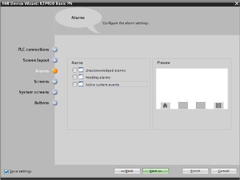Click the power icon in the preview

[219, 105]
